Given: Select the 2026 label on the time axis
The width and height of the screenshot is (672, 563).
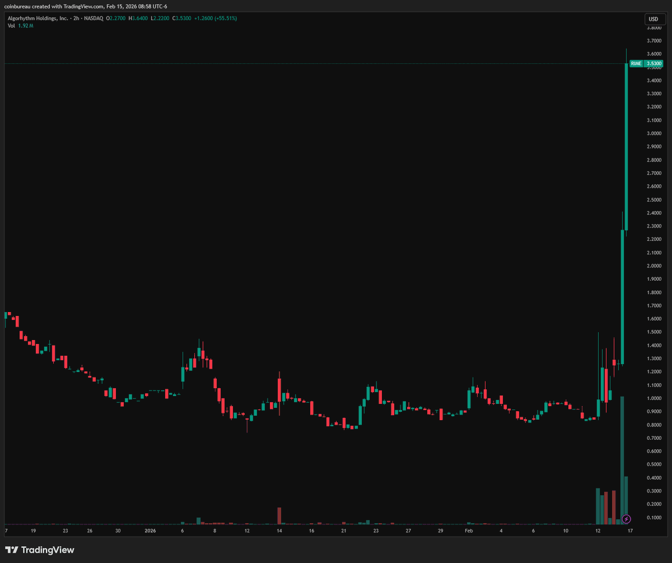Looking at the screenshot, I should [x=150, y=530].
